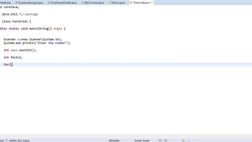
Task: Click the Java file icon on EmployeeDetails.java tab
Action: (49, 3)
